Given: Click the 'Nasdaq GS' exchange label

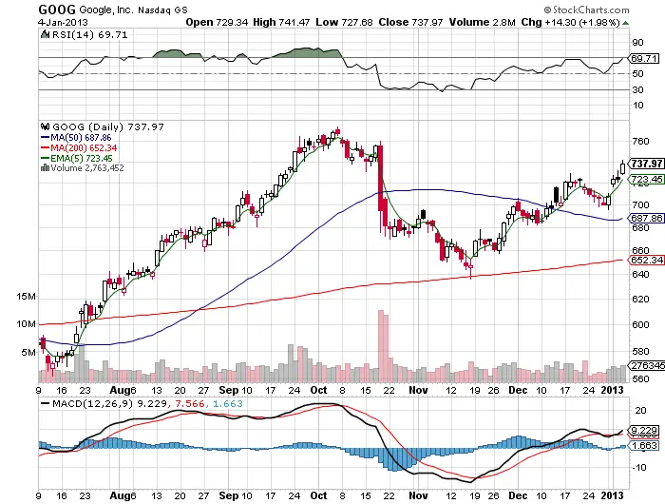Looking at the screenshot, I should (162, 10).
